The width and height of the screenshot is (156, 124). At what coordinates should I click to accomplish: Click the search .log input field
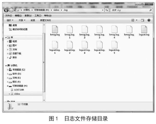point(130,10)
